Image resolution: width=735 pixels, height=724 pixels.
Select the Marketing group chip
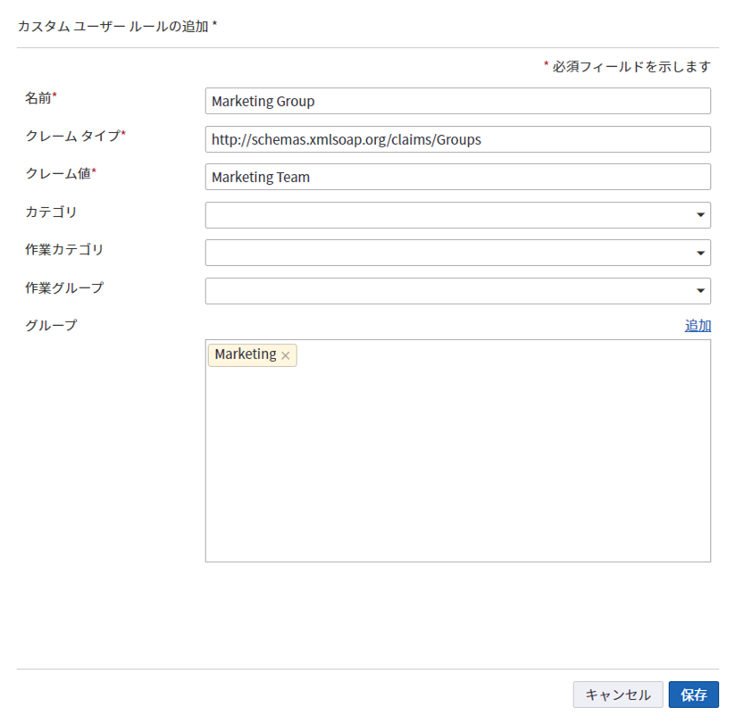(x=246, y=355)
